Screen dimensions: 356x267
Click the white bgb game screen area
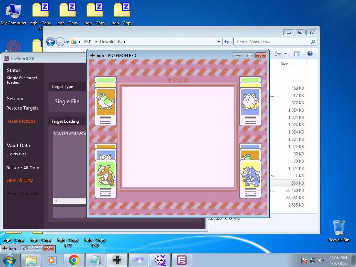click(178, 137)
